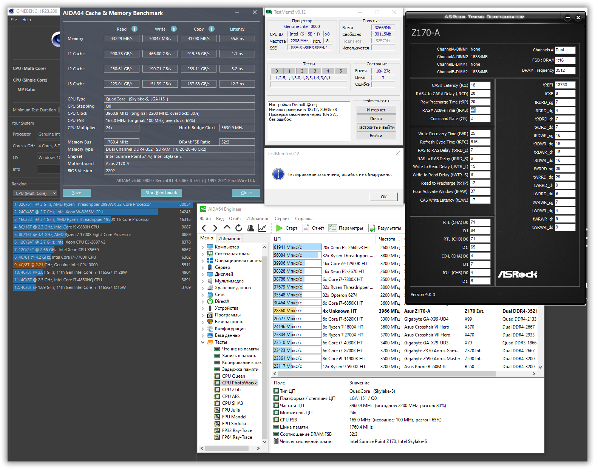
Task: Click the Copy info icon in AIDA64 benchmark
Action: (x=212, y=29)
